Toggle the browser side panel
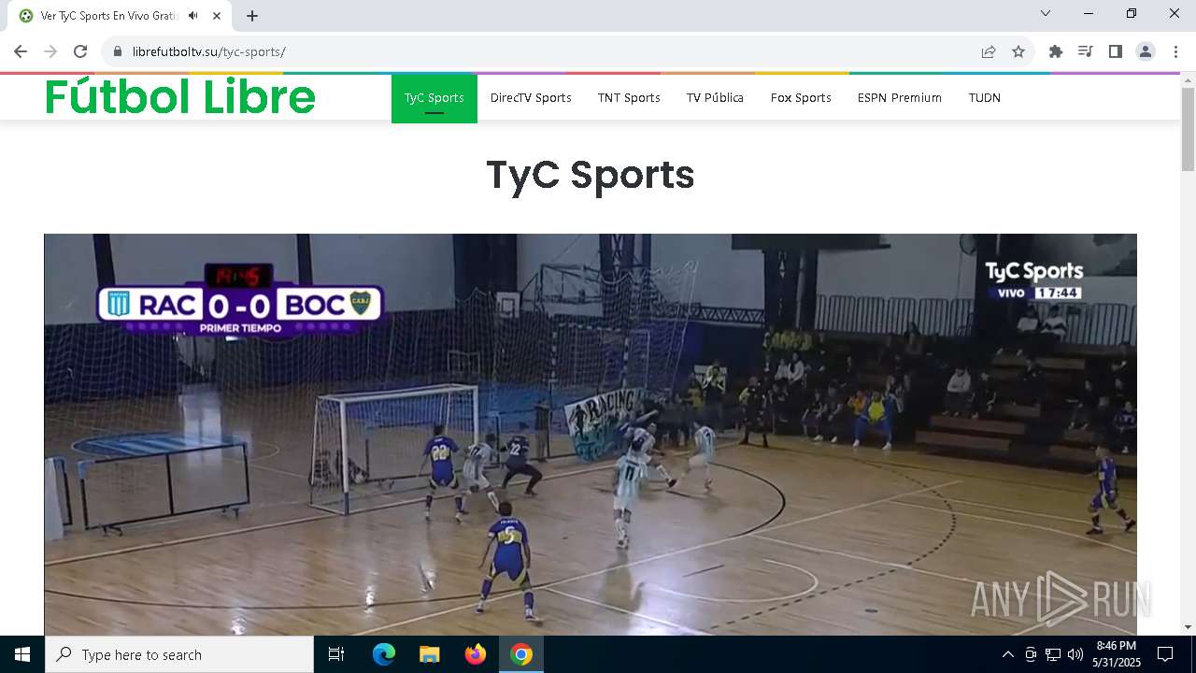1196x673 pixels. point(1116,51)
